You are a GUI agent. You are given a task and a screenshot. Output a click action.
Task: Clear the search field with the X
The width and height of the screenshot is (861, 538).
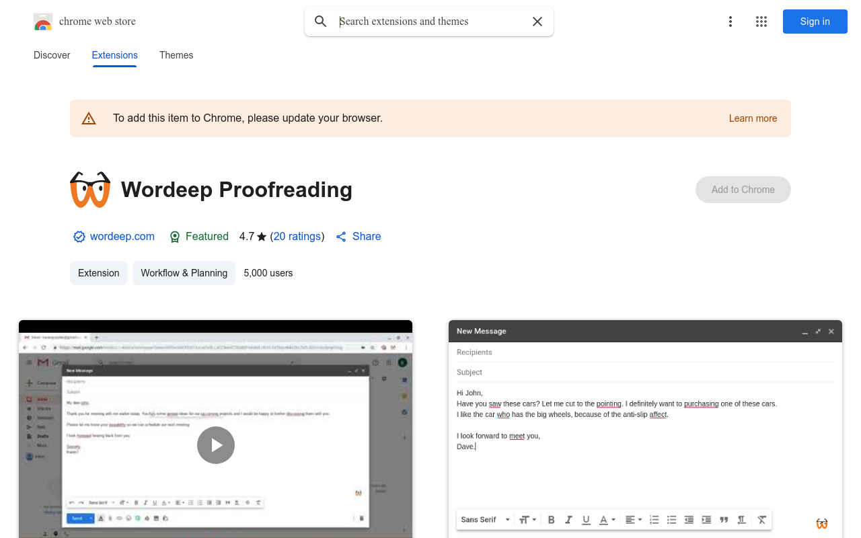point(537,22)
